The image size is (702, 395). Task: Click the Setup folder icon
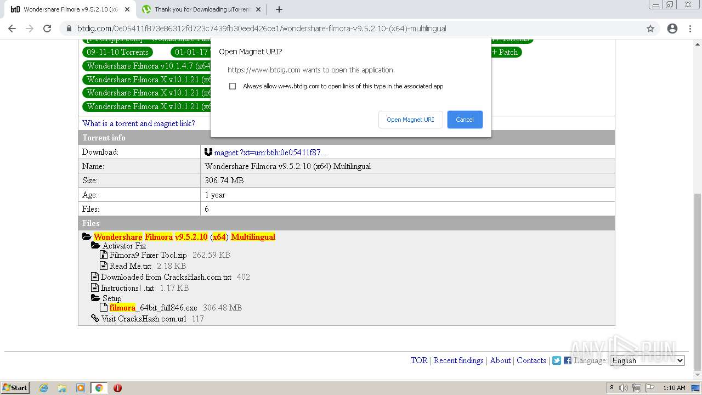click(96, 298)
